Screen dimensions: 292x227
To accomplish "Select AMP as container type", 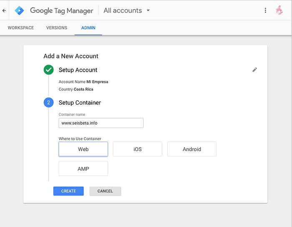I will click(83, 169).
